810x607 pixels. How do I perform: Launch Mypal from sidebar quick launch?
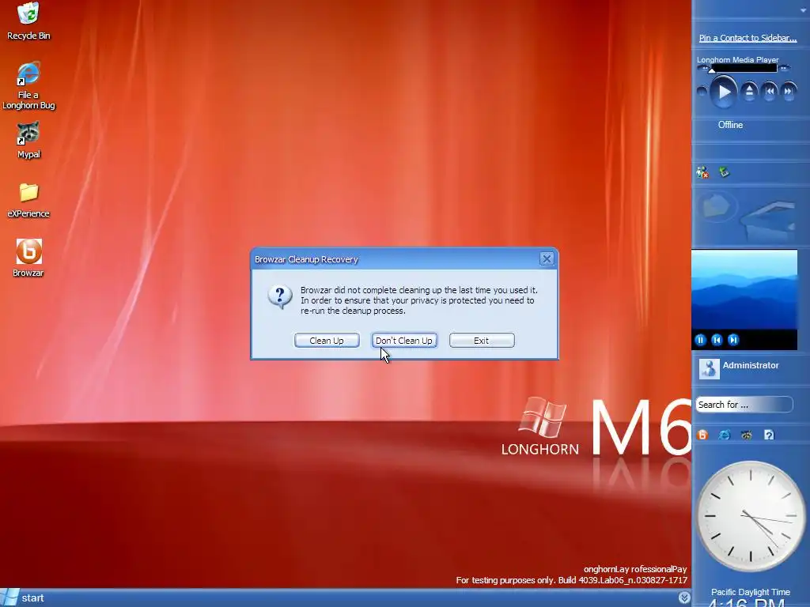pos(747,435)
